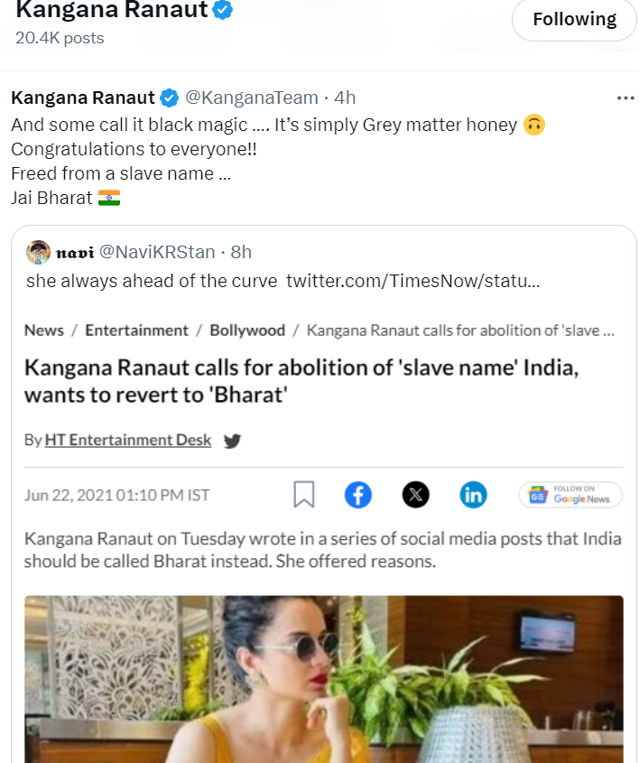Click the Twitter bird icon beside the byline

coord(232,441)
